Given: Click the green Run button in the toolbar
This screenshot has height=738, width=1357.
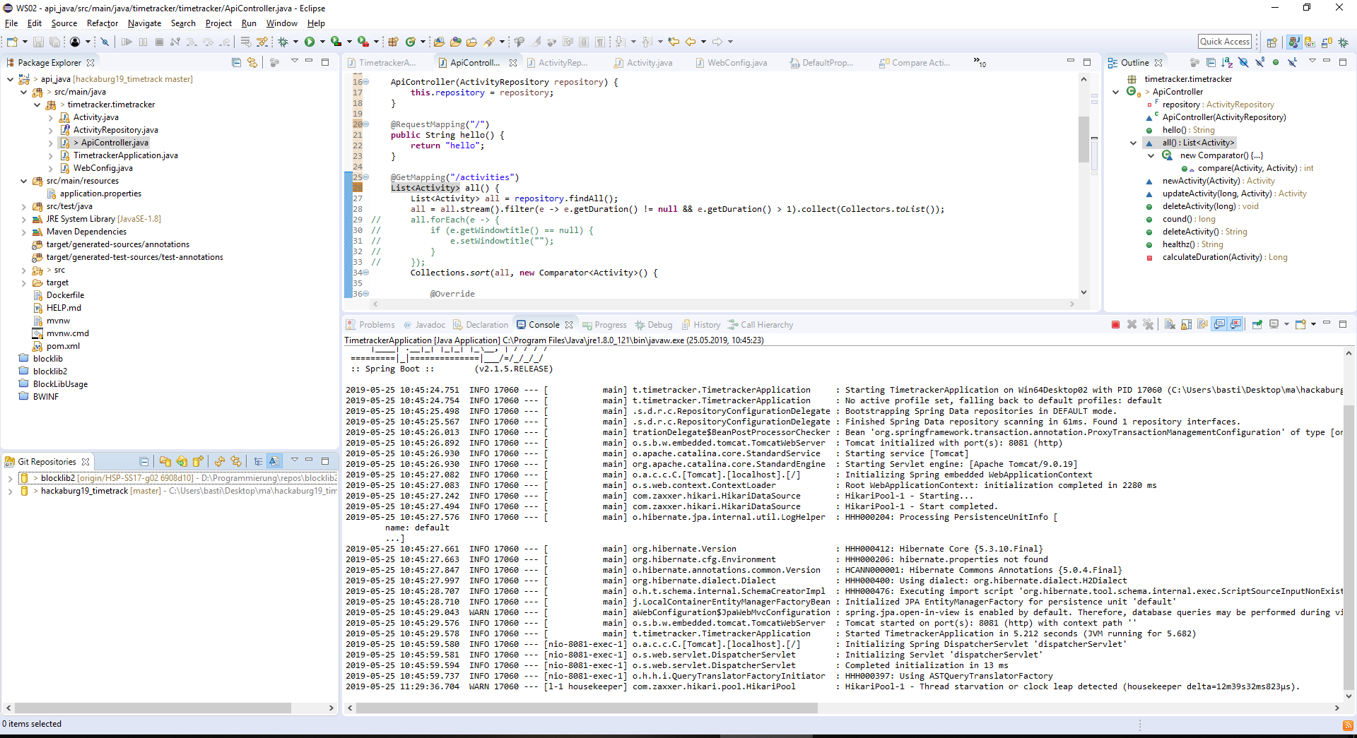Looking at the screenshot, I should [310, 42].
